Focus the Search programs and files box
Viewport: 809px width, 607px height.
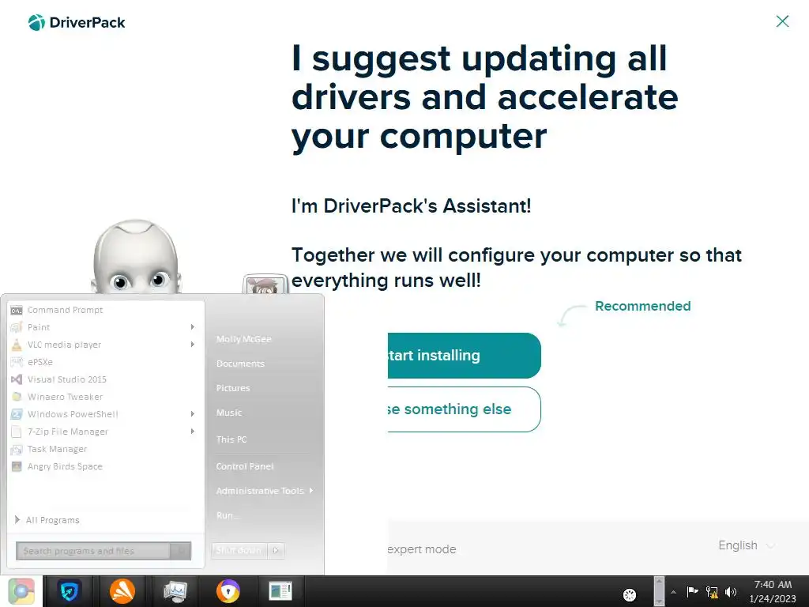(x=93, y=551)
